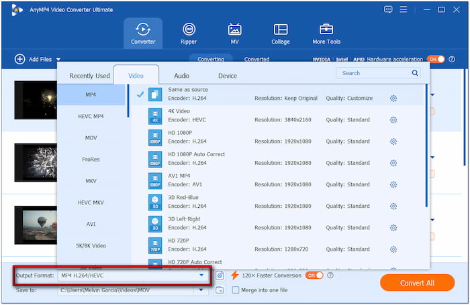The width and height of the screenshot is (470, 305).
Task: Select HEVC MKV format category
Action: pyautogui.click(x=91, y=202)
